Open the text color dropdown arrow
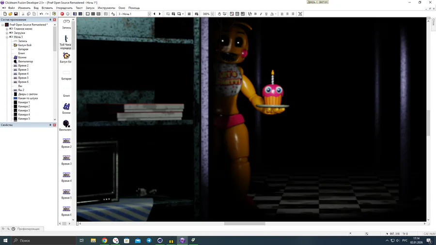The width and height of the screenshot is (436, 245). (x=276, y=14)
